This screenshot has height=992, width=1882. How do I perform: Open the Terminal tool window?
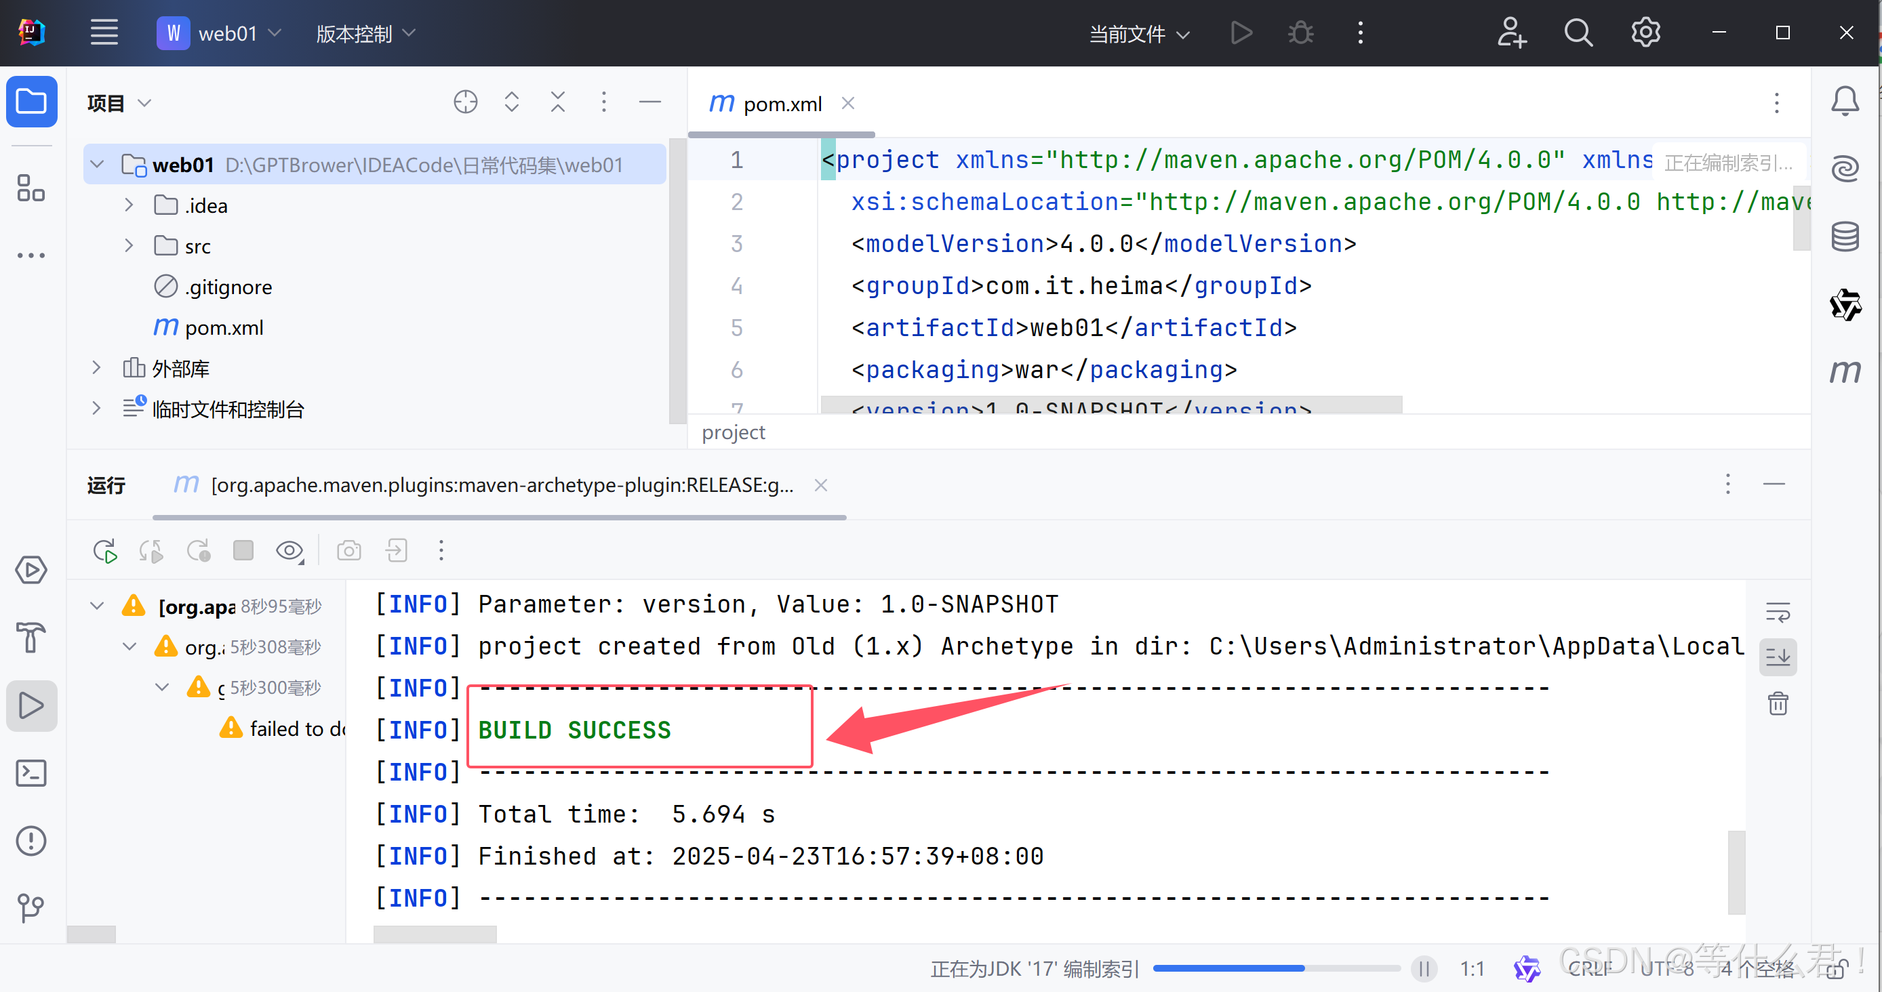31,773
